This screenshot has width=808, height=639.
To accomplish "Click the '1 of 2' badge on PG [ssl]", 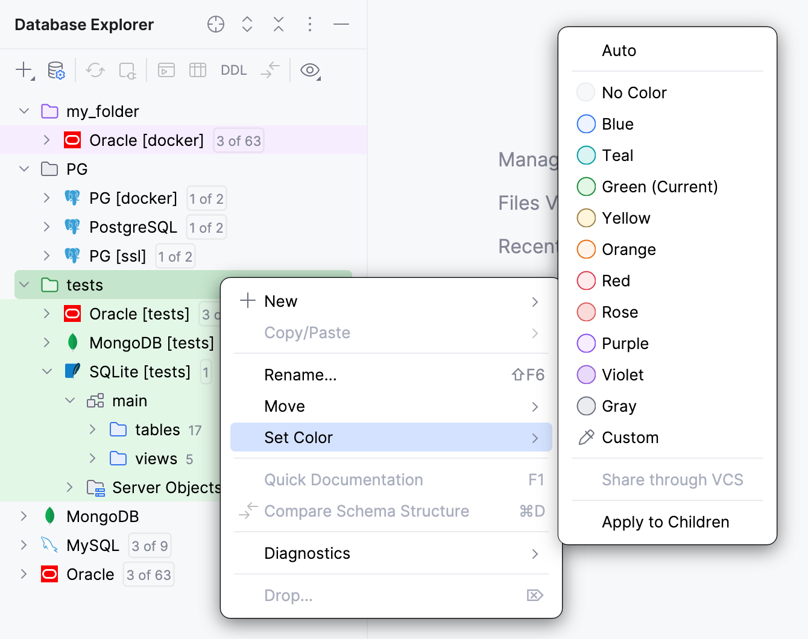I will 175,257.
